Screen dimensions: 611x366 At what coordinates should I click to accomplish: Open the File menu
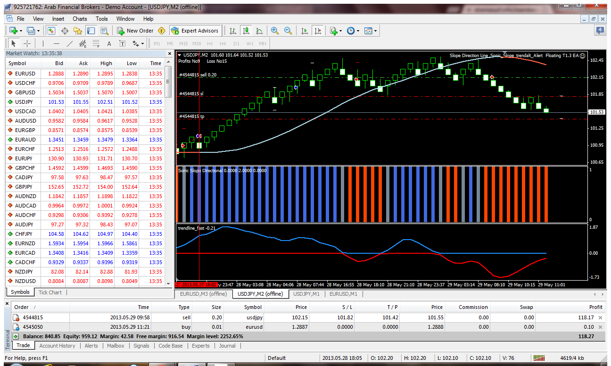(x=21, y=19)
